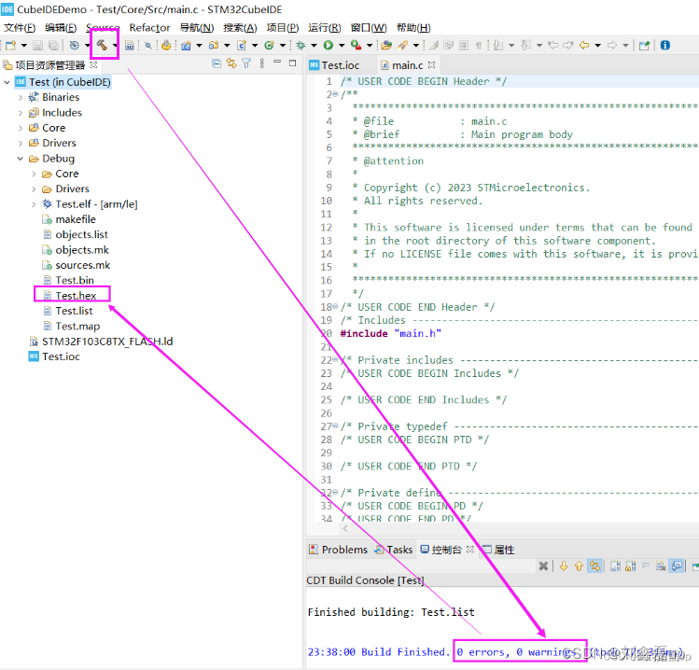Toggle console wrap/link arrows button
Image resolution: width=699 pixels, height=670 pixels.
pyautogui.click(x=594, y=565)
